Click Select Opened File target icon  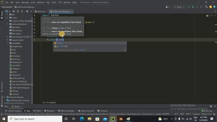coord(14,11)
